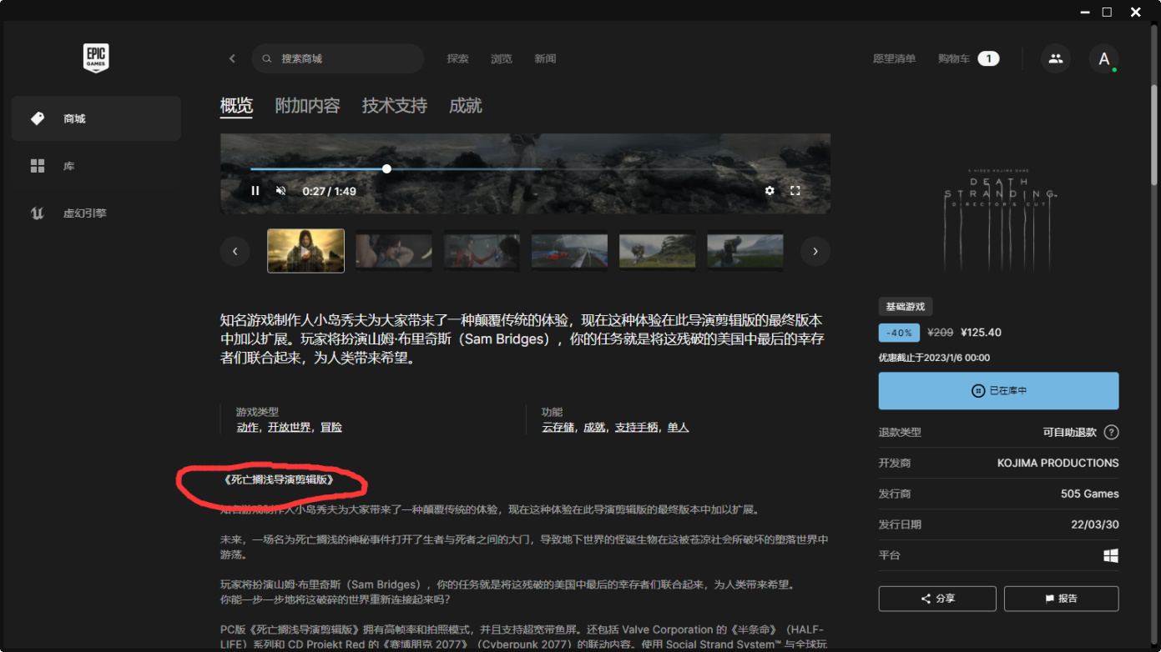Open the friends list icon
This screenshot has height=652, width=1161.
(1055, 58)
